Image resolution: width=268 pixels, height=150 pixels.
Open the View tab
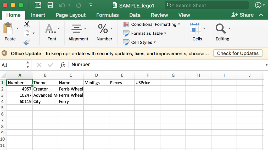[184, 15]
